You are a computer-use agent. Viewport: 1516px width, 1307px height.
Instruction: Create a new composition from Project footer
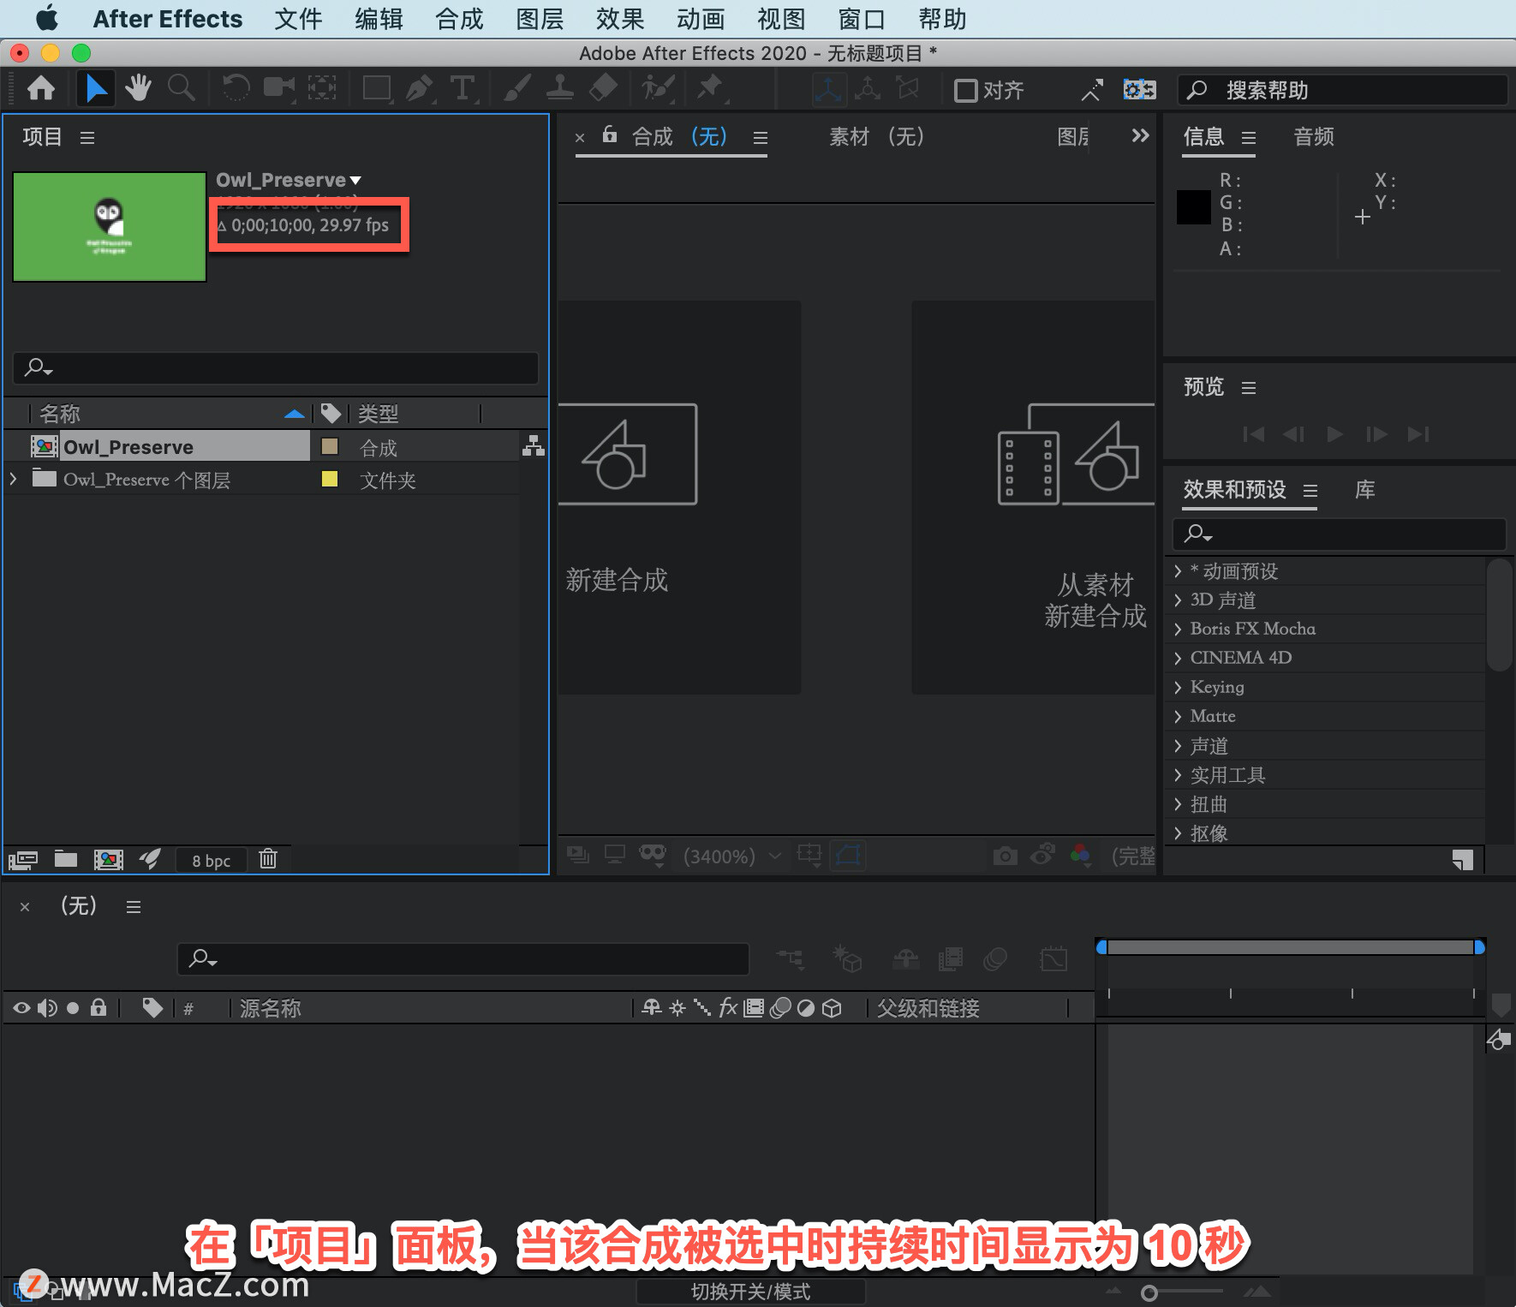click(109, 859)
